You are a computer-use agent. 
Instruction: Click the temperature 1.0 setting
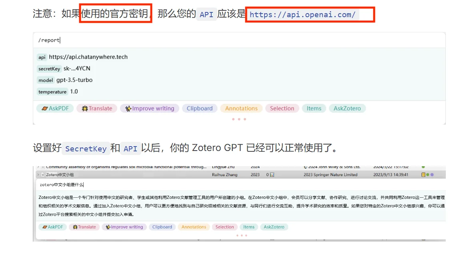(52, 91)
